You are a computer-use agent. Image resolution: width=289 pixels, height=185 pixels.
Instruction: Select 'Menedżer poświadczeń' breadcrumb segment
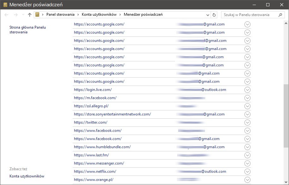pyautogui.click(x=143, y=15)
